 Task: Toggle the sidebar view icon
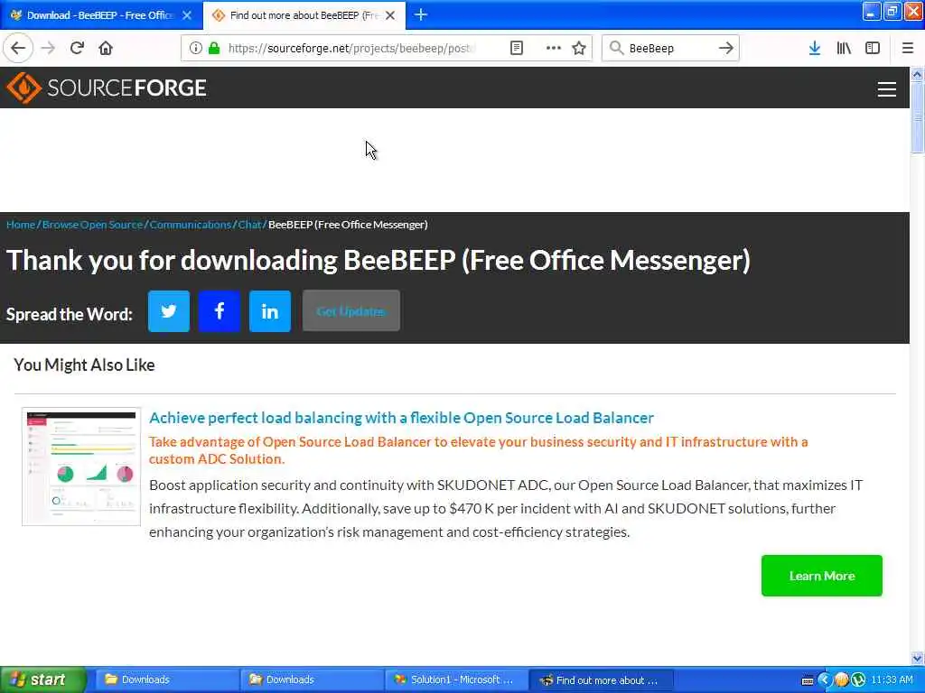(x=873, y=48)
